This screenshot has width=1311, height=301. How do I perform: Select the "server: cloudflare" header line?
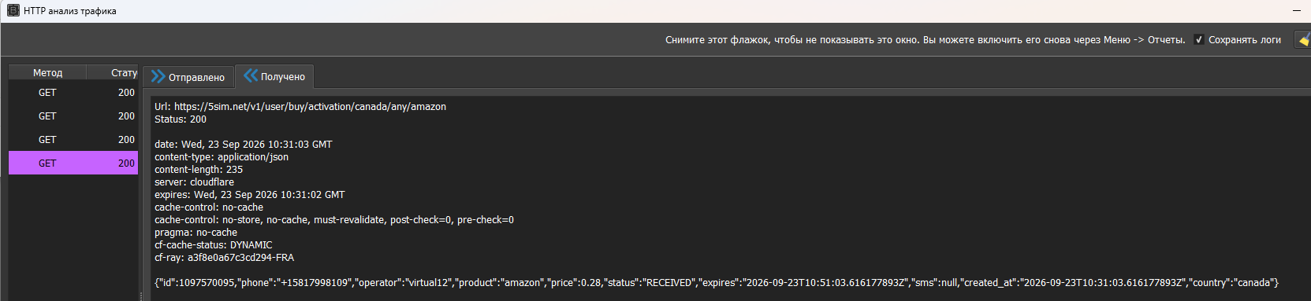(194, 182)
